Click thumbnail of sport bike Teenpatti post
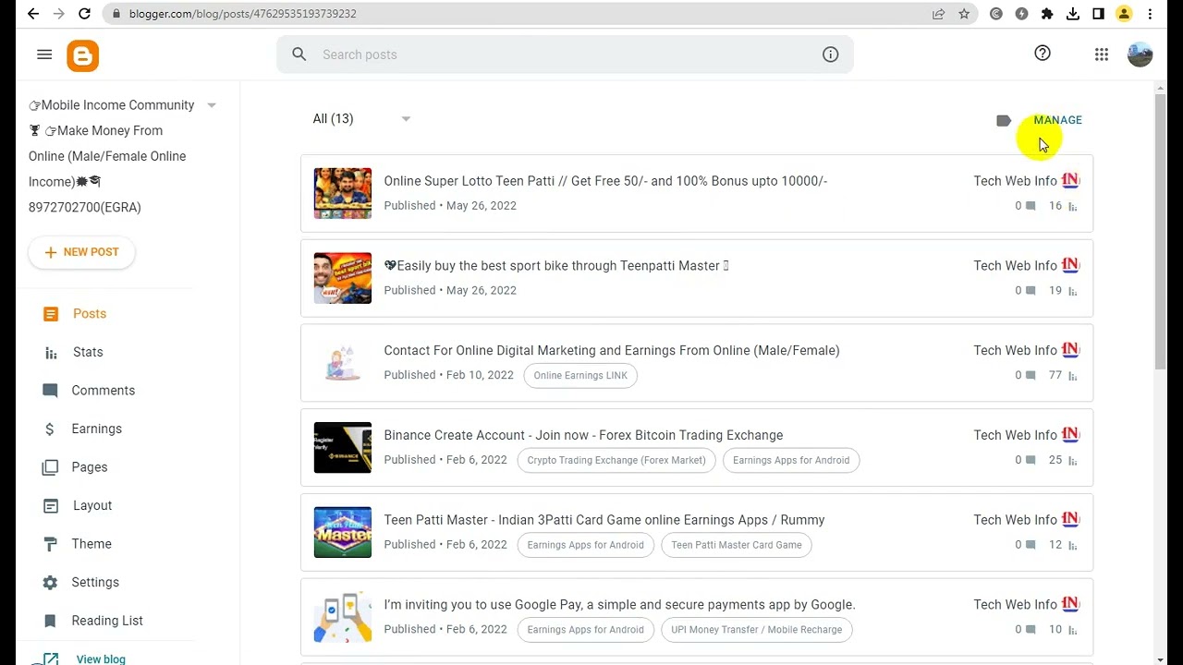The width and height of the screenshot is (1183, 665). (x=342, y=278)
